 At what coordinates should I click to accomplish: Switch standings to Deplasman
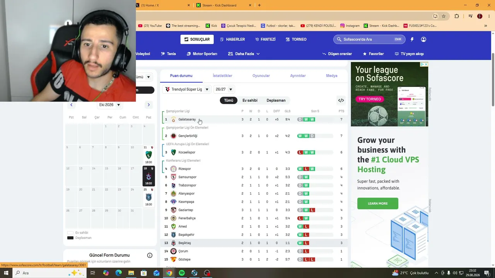276,100
